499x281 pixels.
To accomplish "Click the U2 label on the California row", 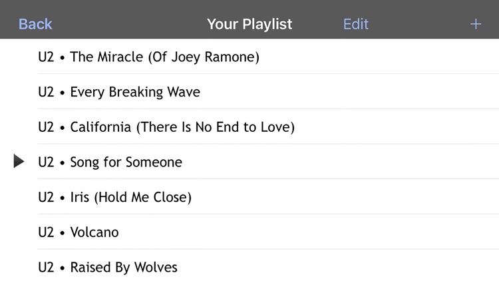I will (46, 127).
